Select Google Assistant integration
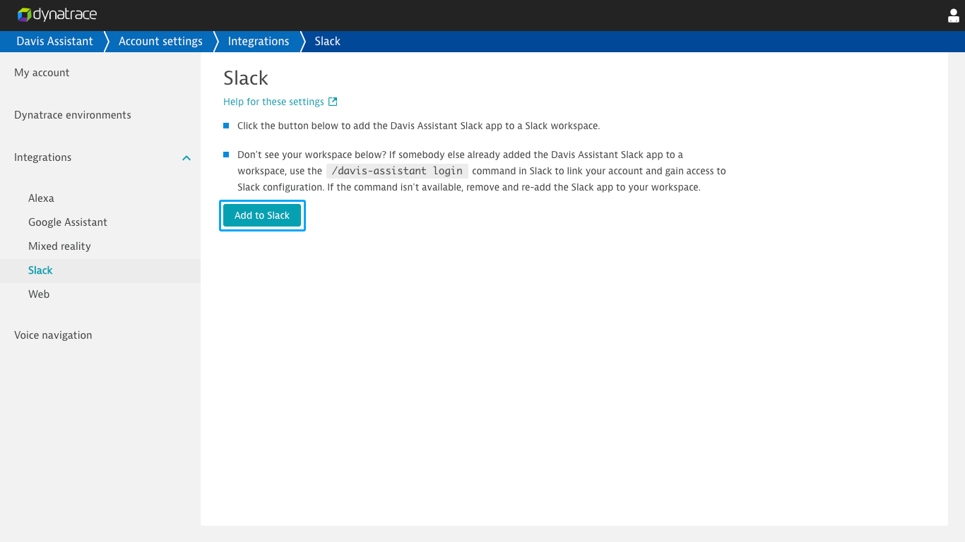This screenshot has width=965, height=542. [x=68, y=222]
